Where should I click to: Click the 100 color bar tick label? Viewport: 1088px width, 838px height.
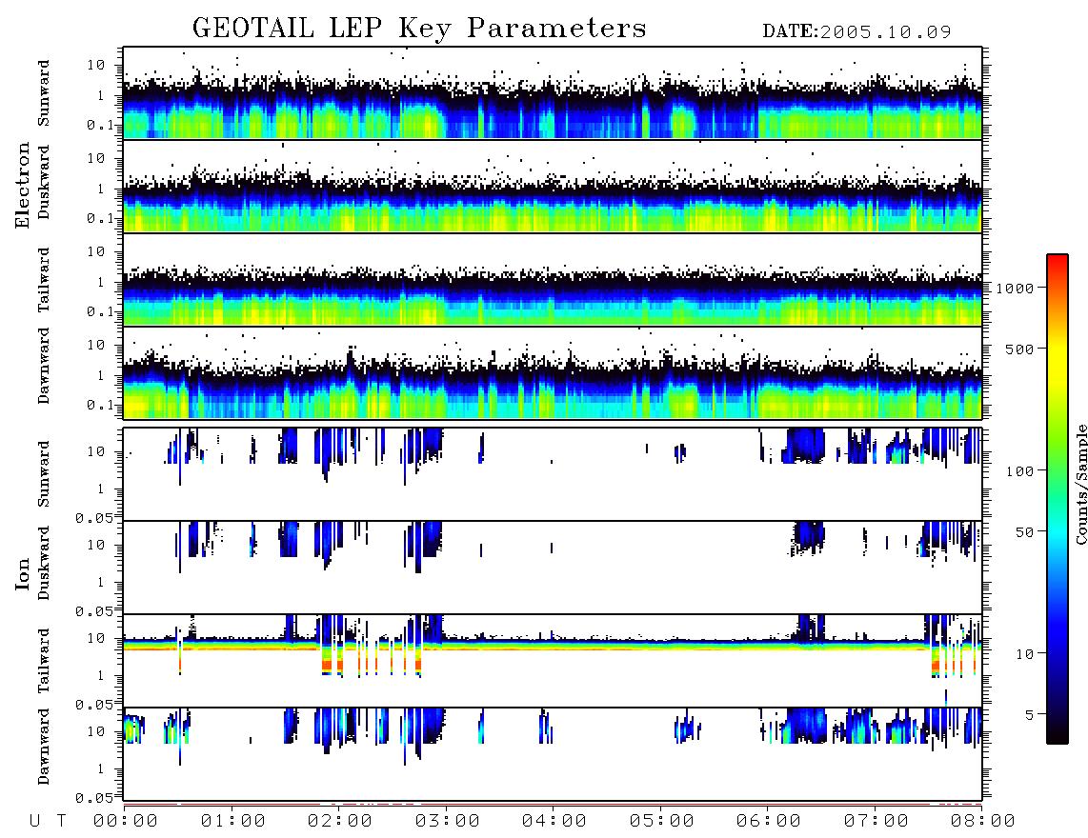[1020, 471]
